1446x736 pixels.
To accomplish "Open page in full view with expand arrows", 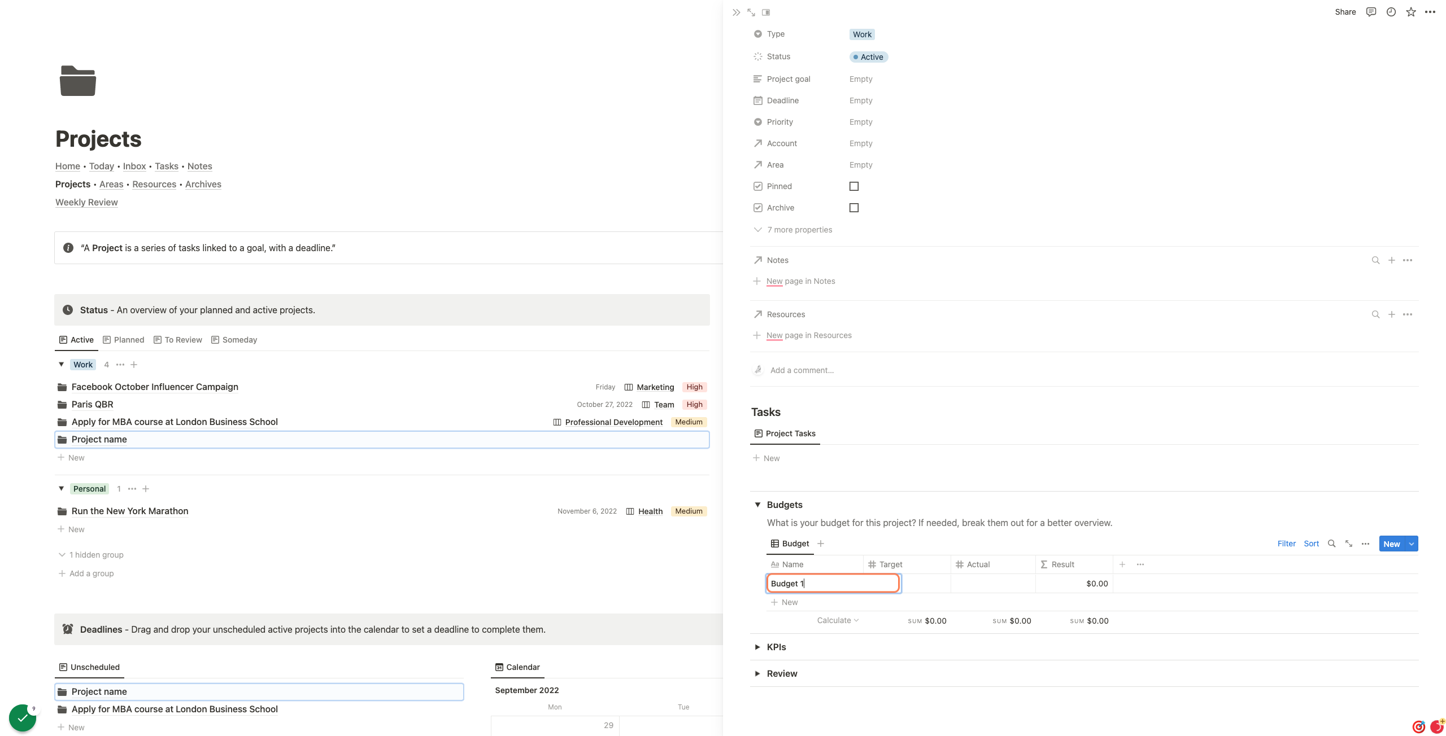I will (751, 12).
